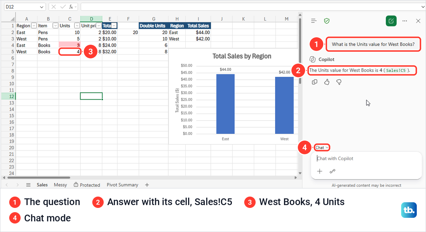Select row 12 header

click(x=8, y=96)
